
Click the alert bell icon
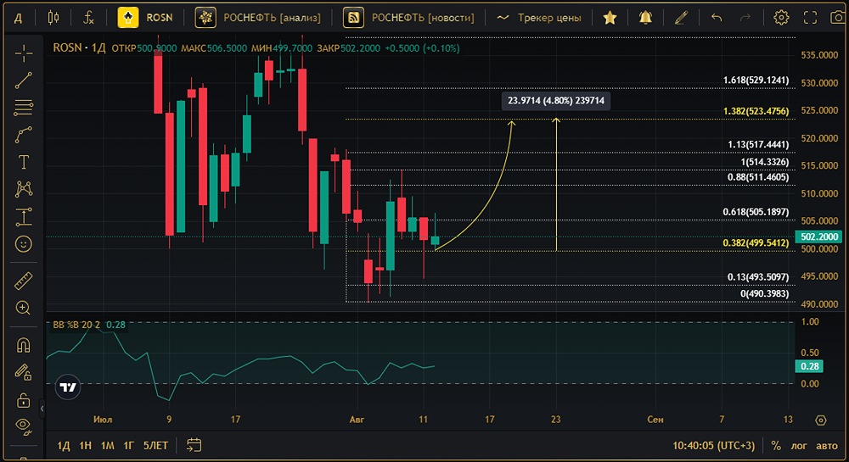tap(646, 17)
